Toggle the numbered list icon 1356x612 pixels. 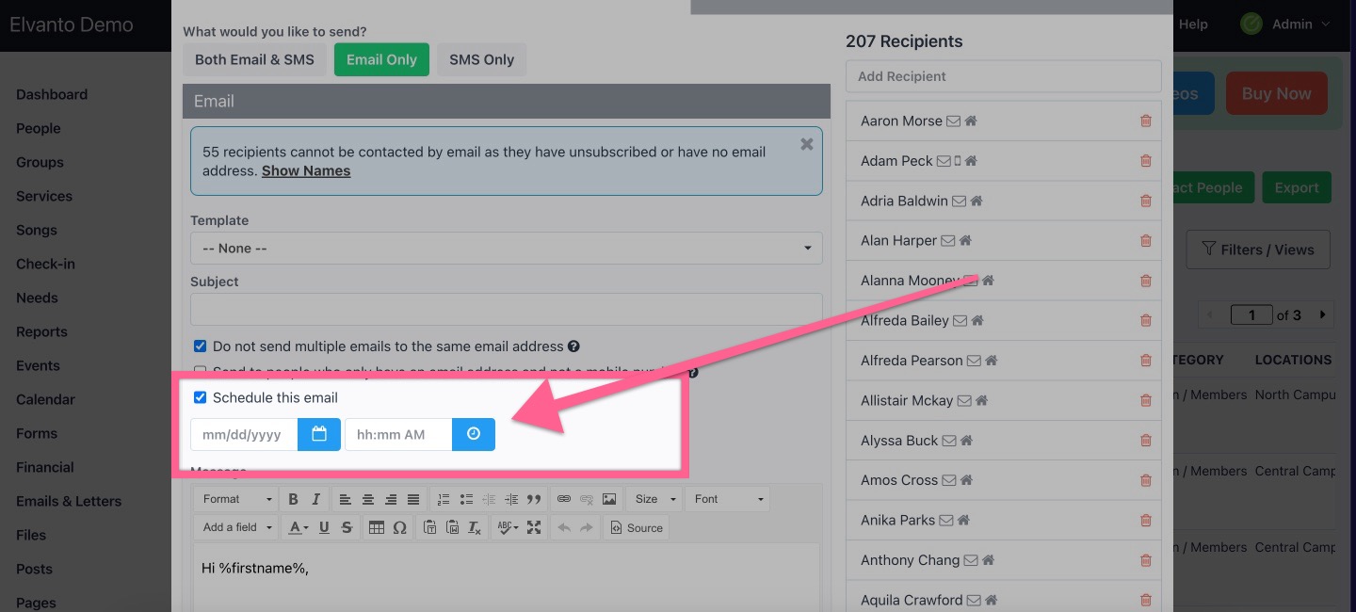443,498
